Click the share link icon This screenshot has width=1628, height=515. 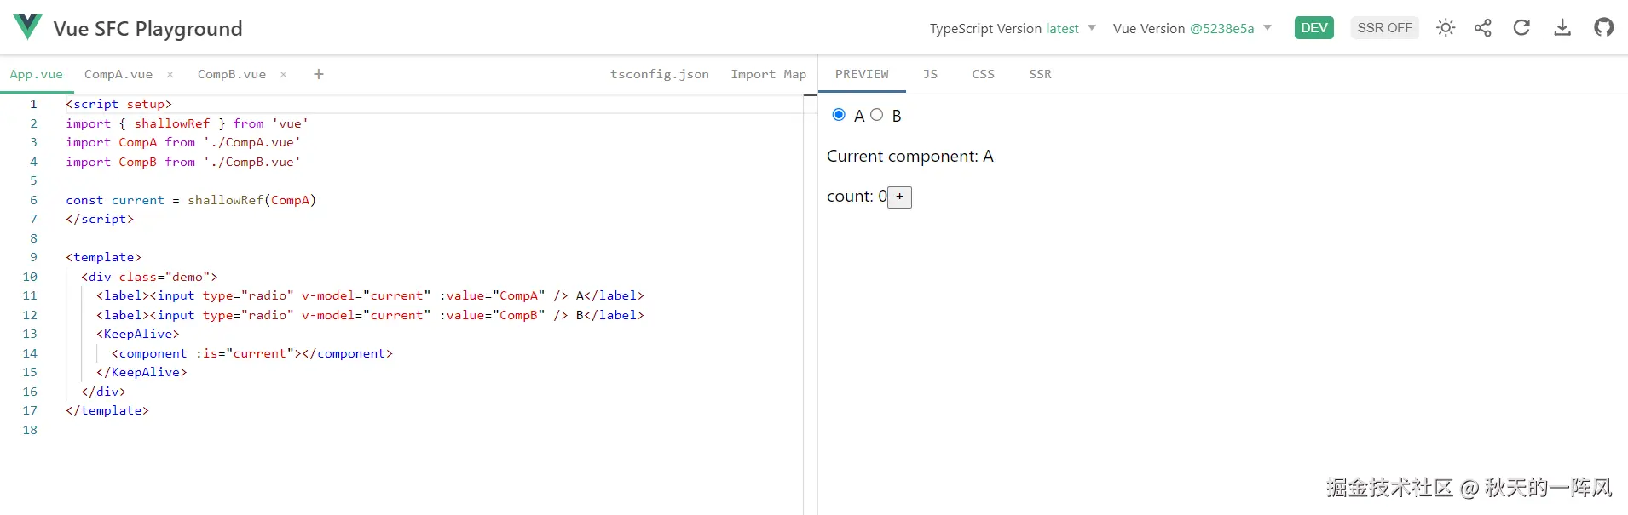1483,28
